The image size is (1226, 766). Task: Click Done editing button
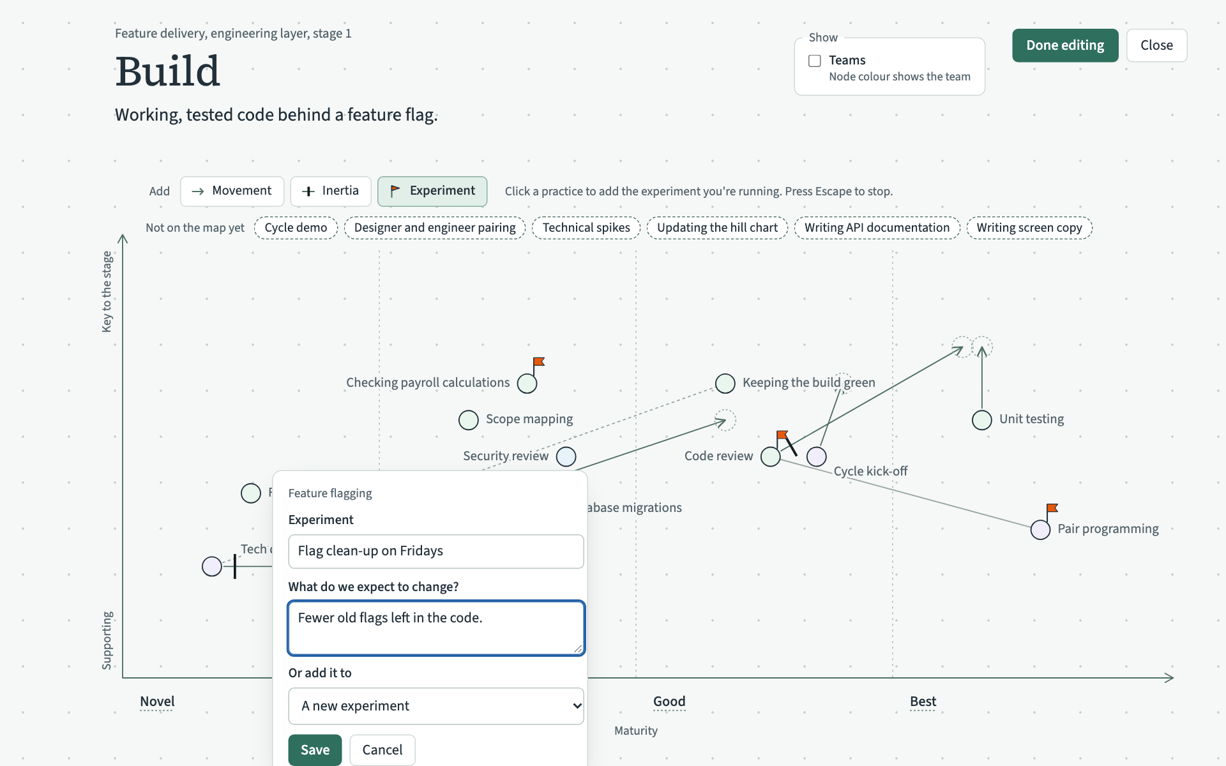coord(1065,45)
